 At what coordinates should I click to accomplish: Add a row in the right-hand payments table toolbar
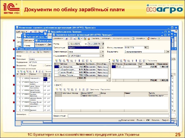(114, 61)
